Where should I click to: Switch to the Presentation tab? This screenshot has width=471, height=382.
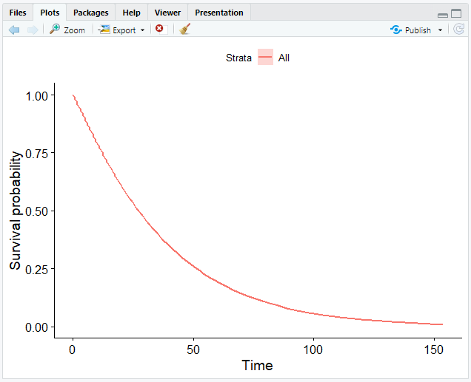[x=219, y=13]
